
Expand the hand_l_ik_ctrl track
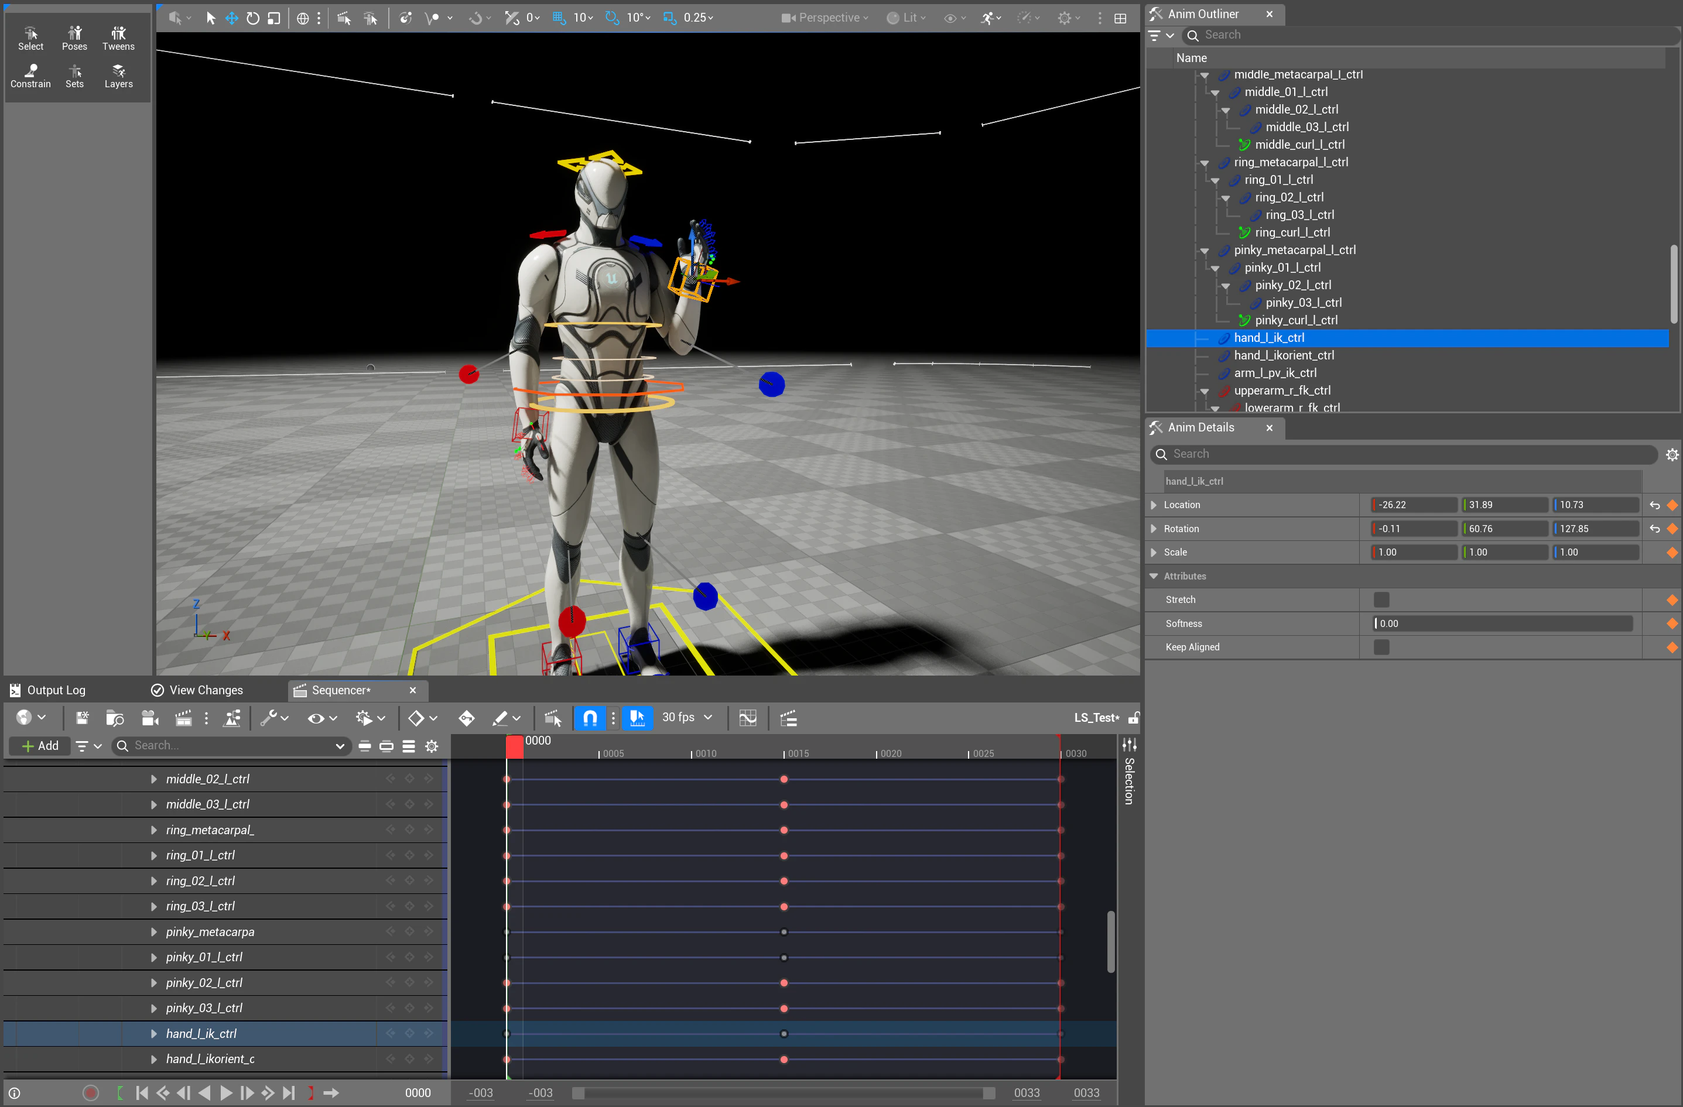153,1033
